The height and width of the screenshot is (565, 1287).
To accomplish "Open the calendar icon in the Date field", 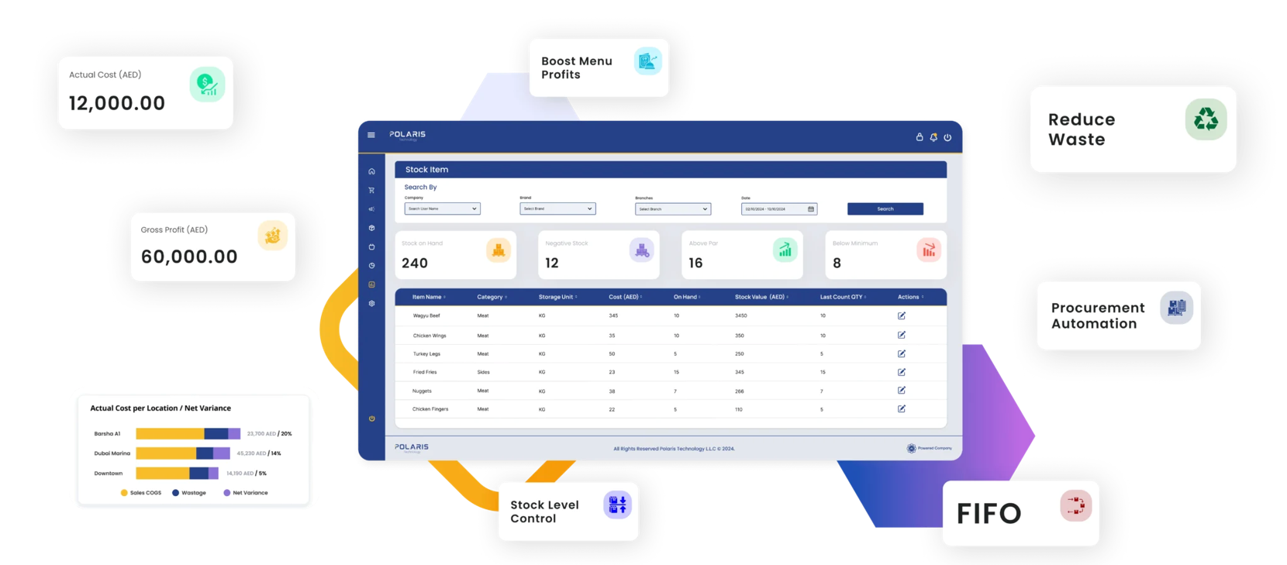I will point(811,208).
